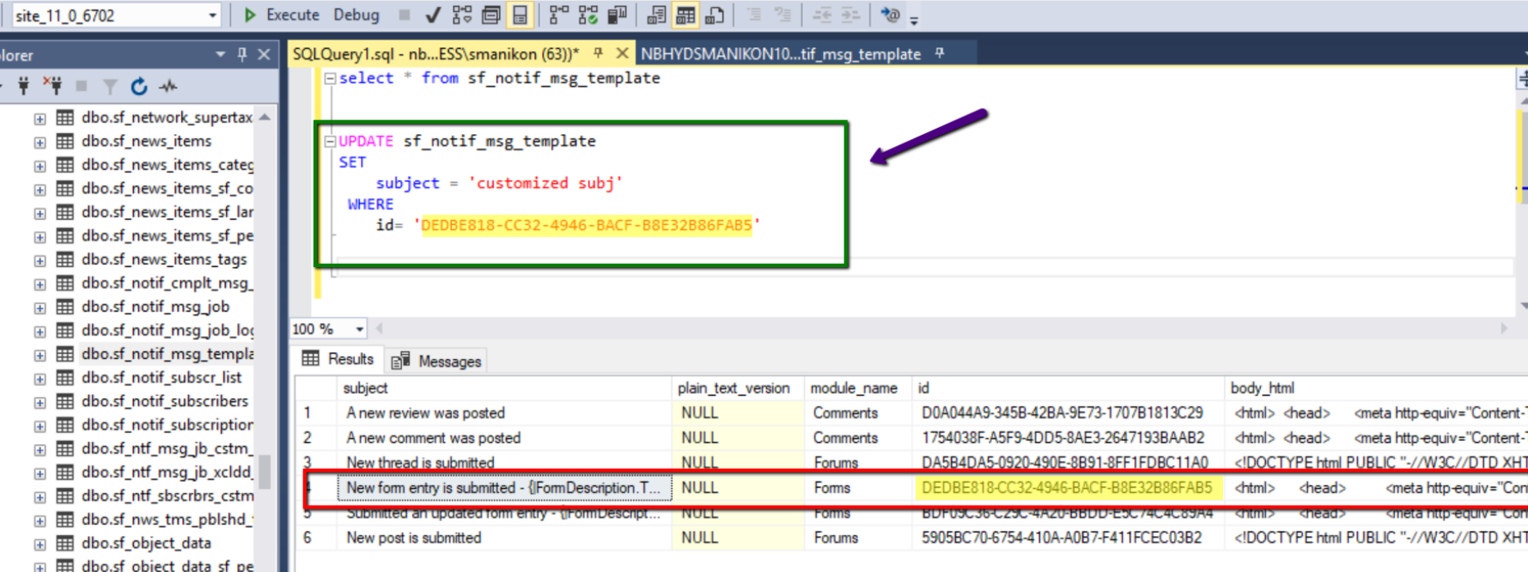Close the Object Explorer panel

coord(264,55)
